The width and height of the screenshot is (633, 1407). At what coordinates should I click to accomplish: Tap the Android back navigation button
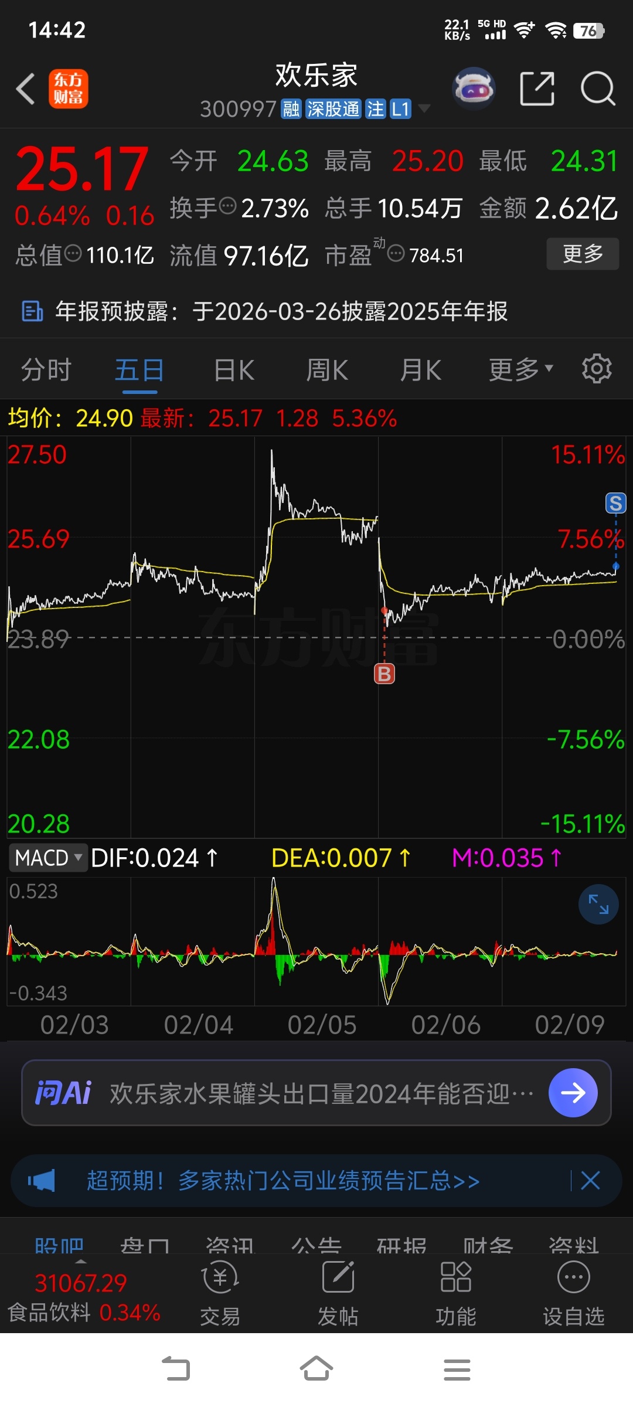pos(176,1369)
